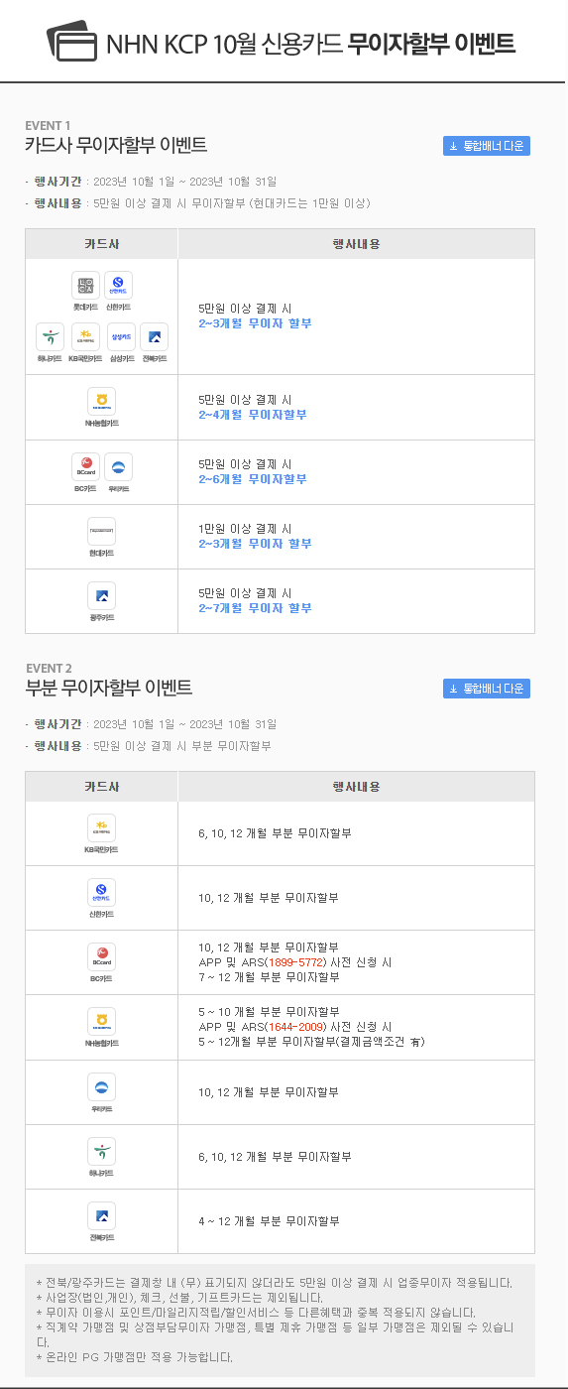
Task: Click the 행사기간 date line under EVENT 2
Action: 151,724
